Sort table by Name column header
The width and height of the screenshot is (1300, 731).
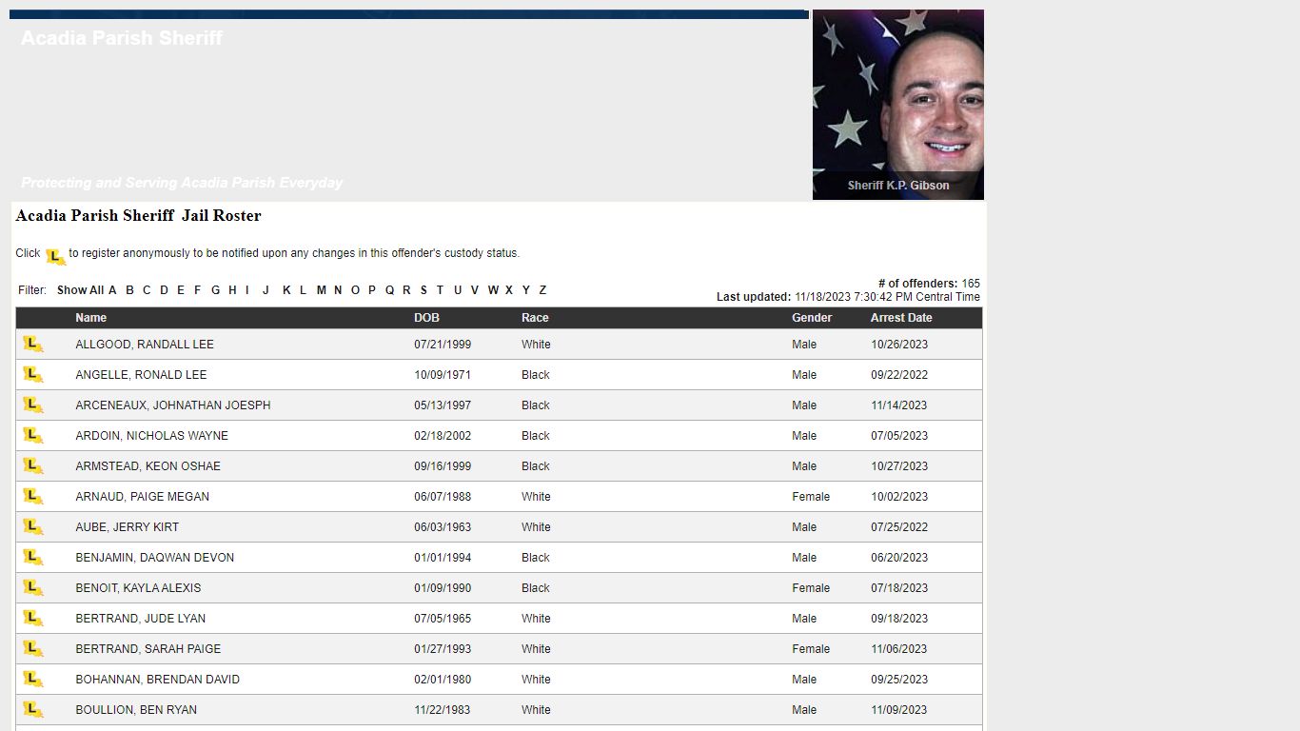(91, 318)
